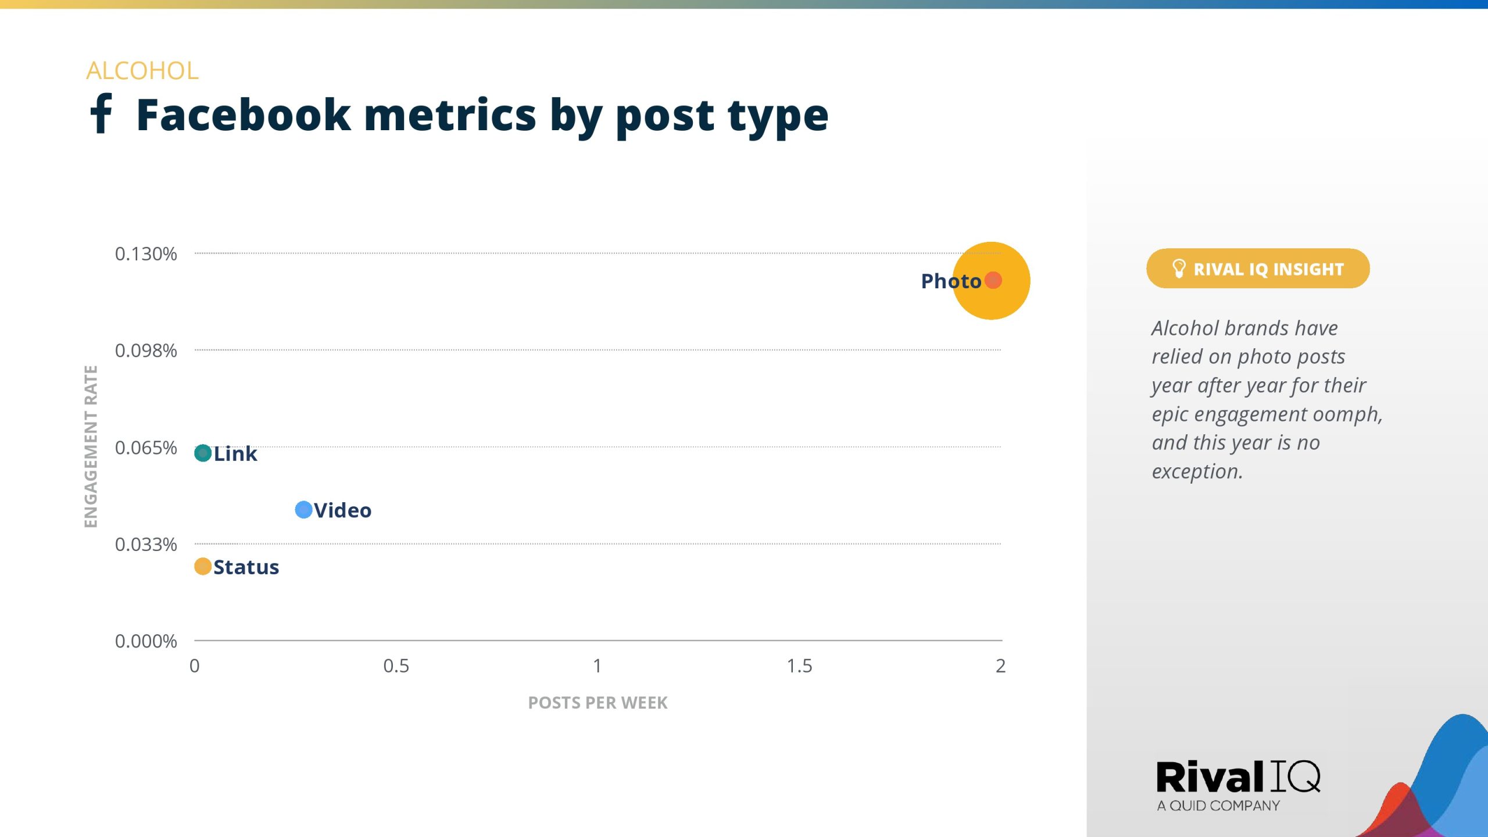Click the "A QUID COMPANY" tagline
The width and height of the screenshot is (1488, 837).
(1218, 806)
